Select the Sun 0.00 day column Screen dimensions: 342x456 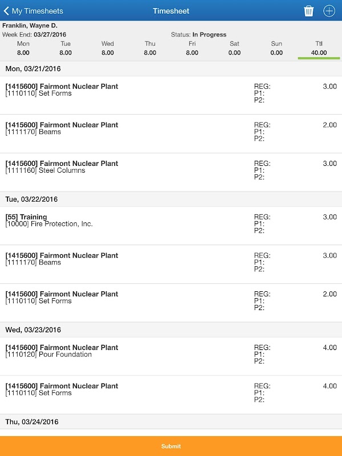(276, 48)
